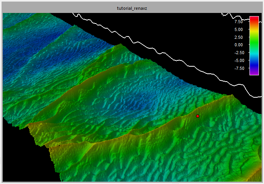
Task: Click the yellow band of the color scale
Action: [254, 31]
